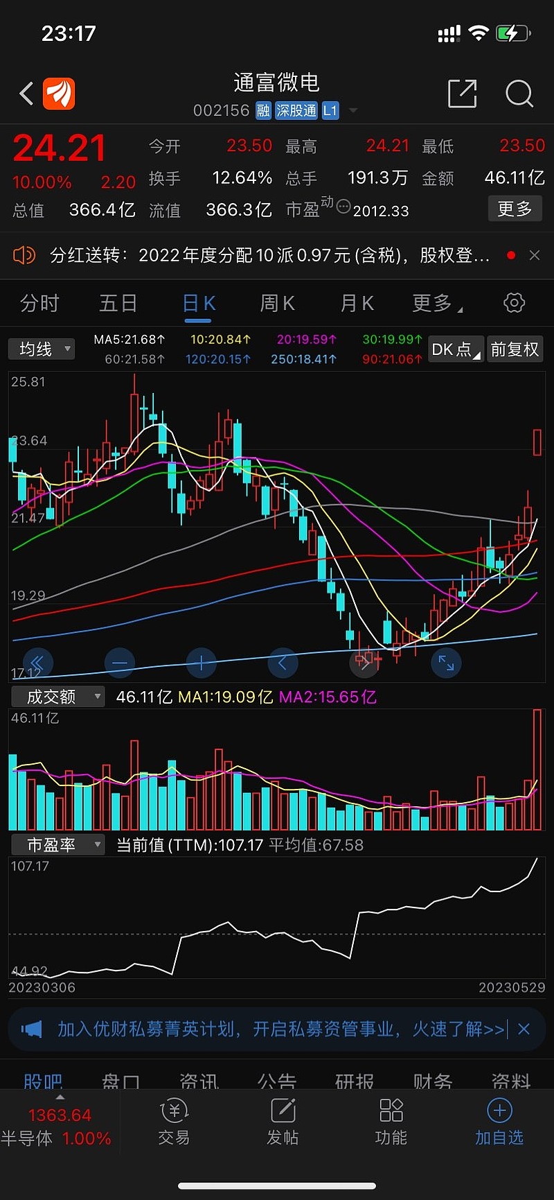
Task: Expand 更多 chart period dropdown
Action: pyautogui.click(x=438, y=303)
